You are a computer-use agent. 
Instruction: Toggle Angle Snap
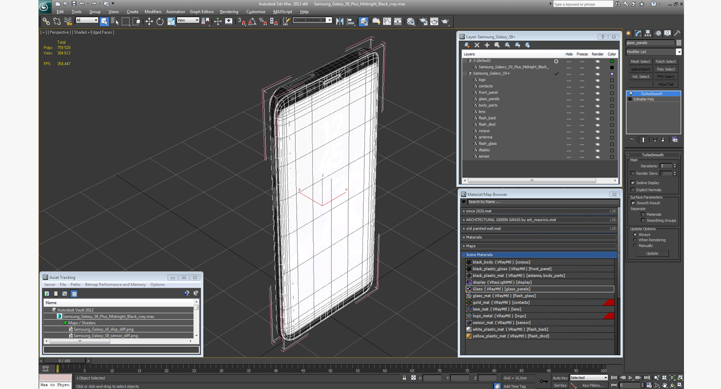pos(252,21)
